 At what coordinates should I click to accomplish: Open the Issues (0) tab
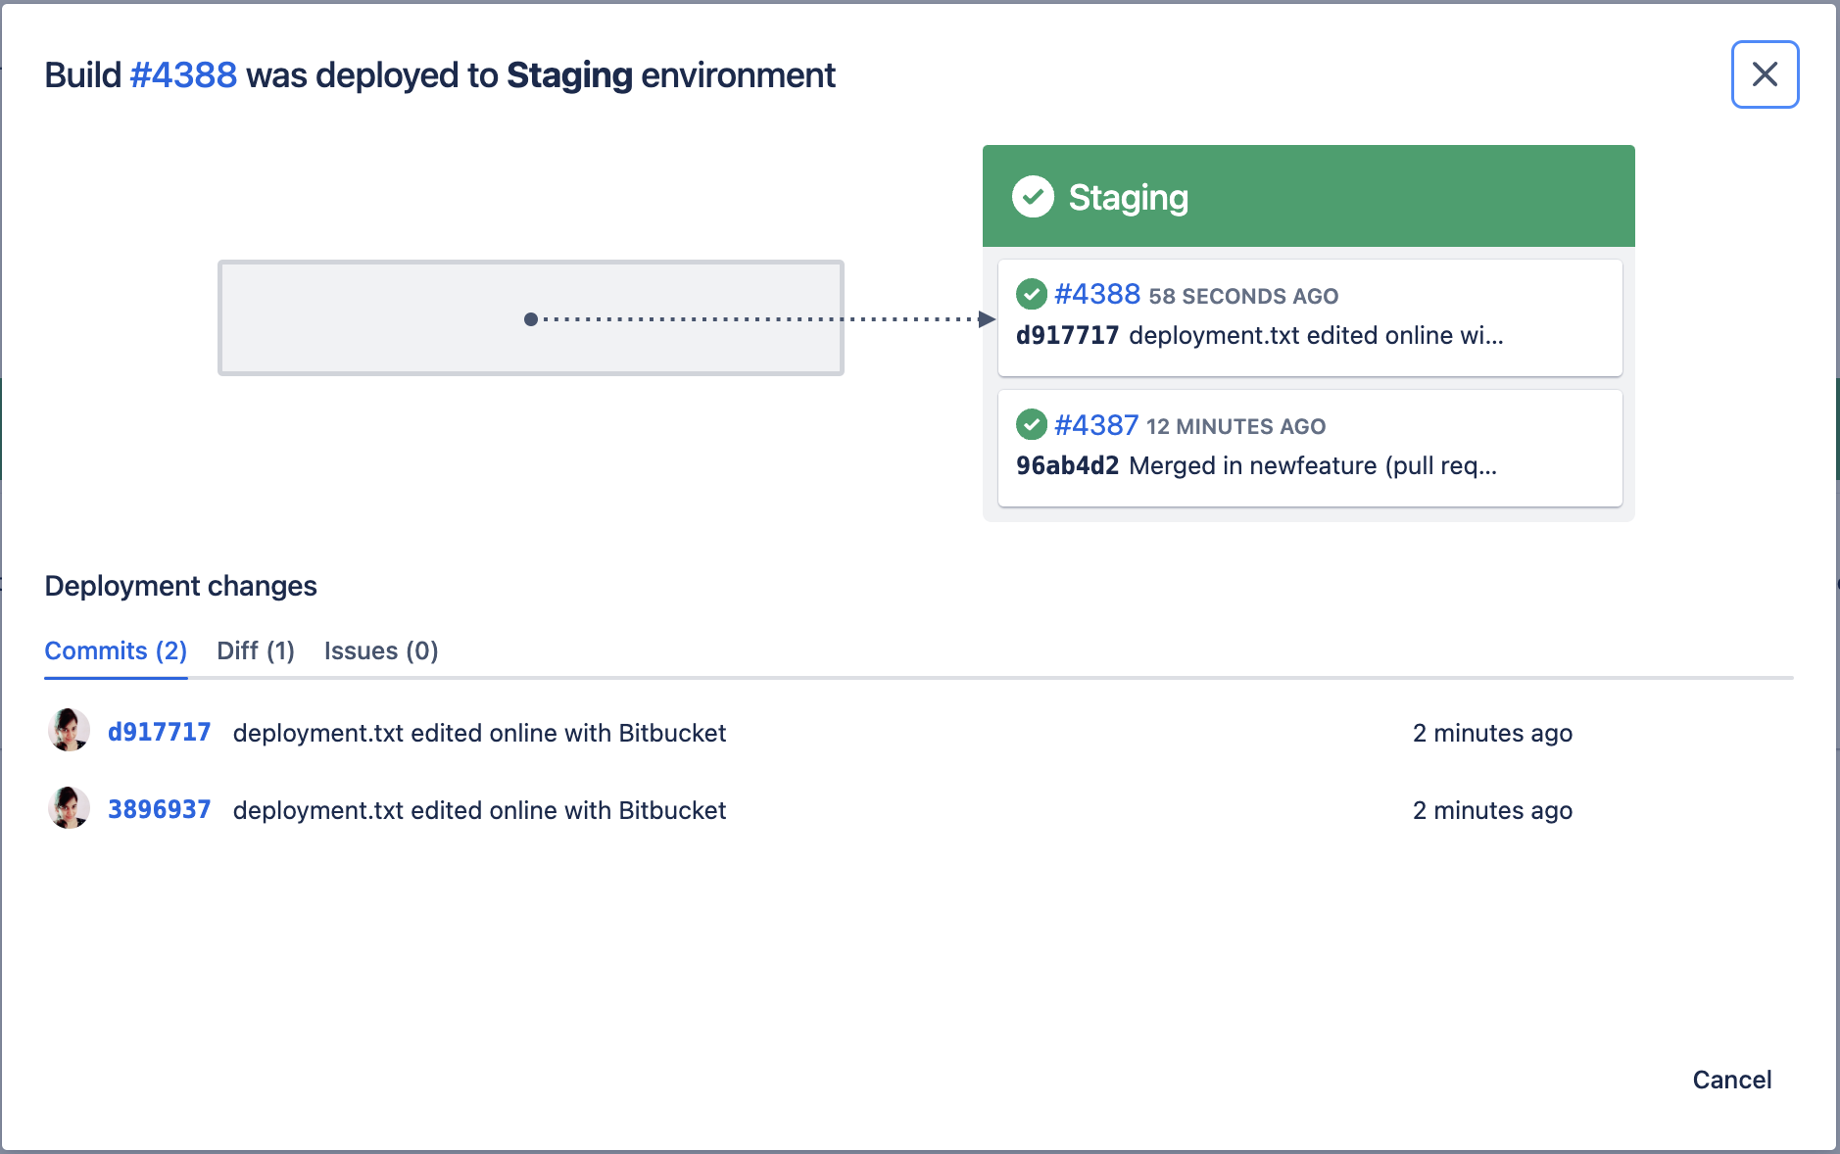pos(381,651)
